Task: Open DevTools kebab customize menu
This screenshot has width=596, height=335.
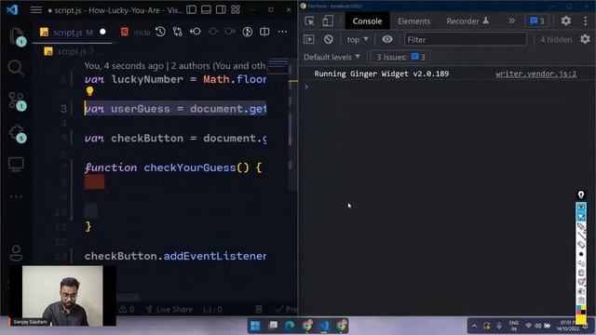Action: point(586,20)
